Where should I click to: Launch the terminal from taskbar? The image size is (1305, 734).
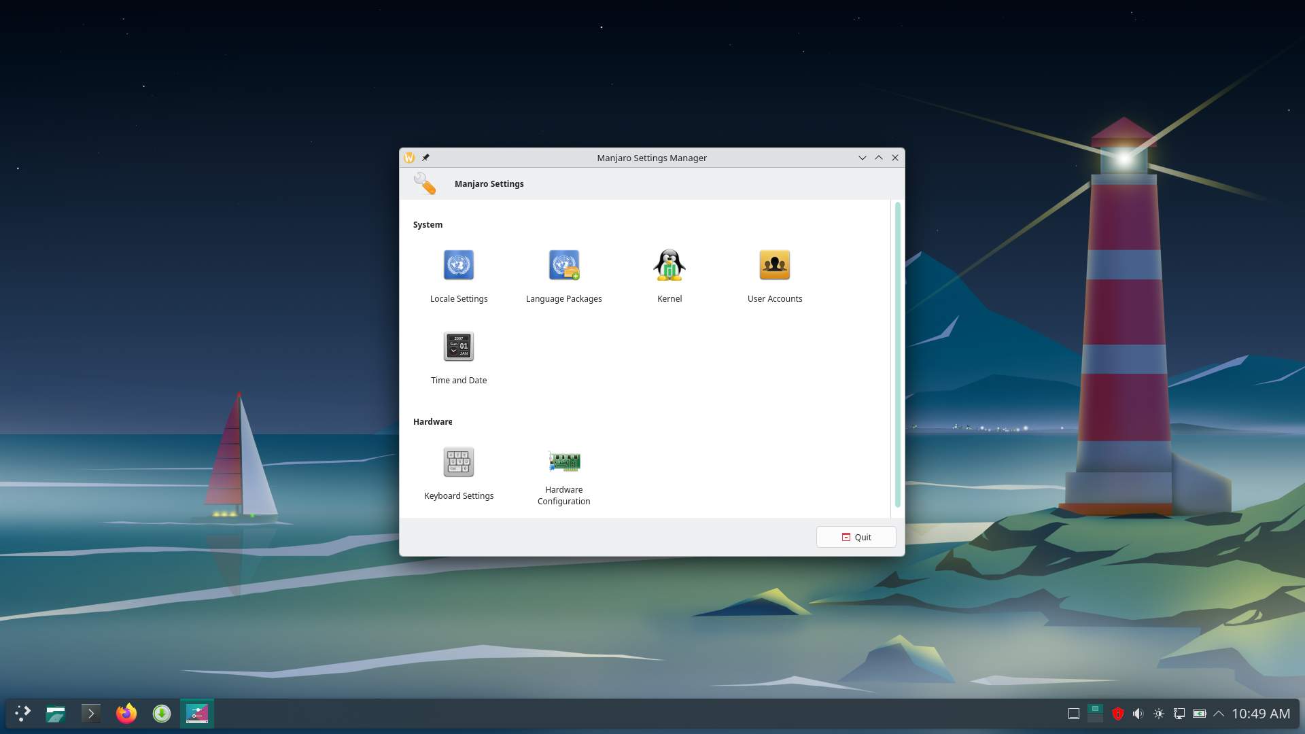tap(91, 714)
